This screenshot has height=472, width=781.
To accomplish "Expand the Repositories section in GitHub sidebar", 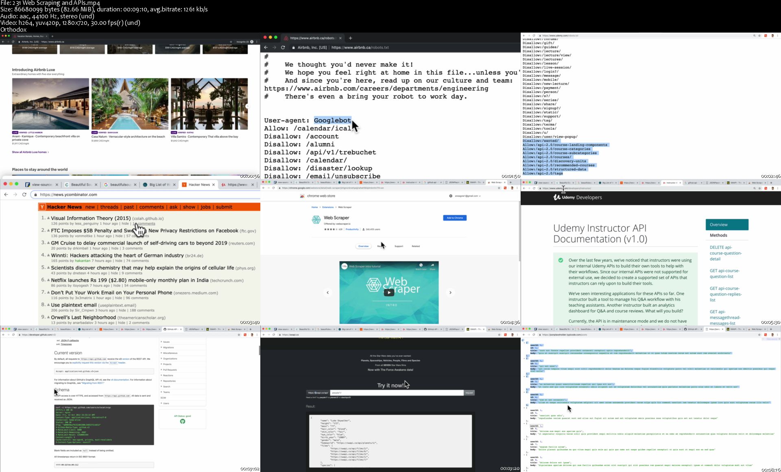I will pyautogui.click(x=169, y=381).
